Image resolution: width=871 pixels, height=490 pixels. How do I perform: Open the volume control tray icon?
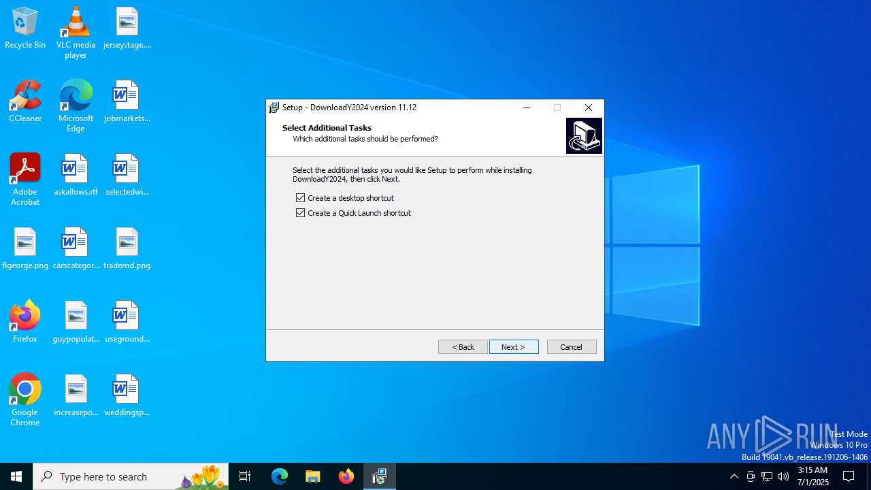pyautogui.click(x=783, y=476)
